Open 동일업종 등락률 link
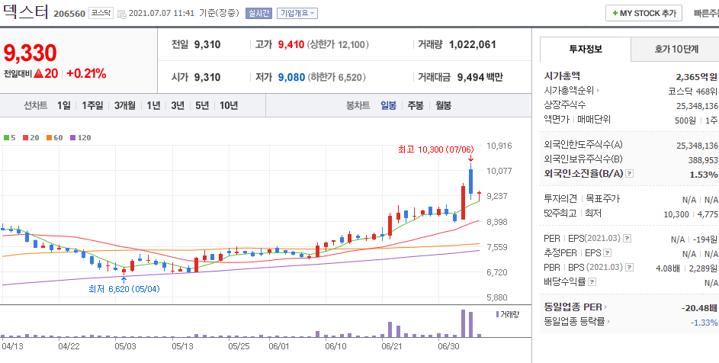 577,321
